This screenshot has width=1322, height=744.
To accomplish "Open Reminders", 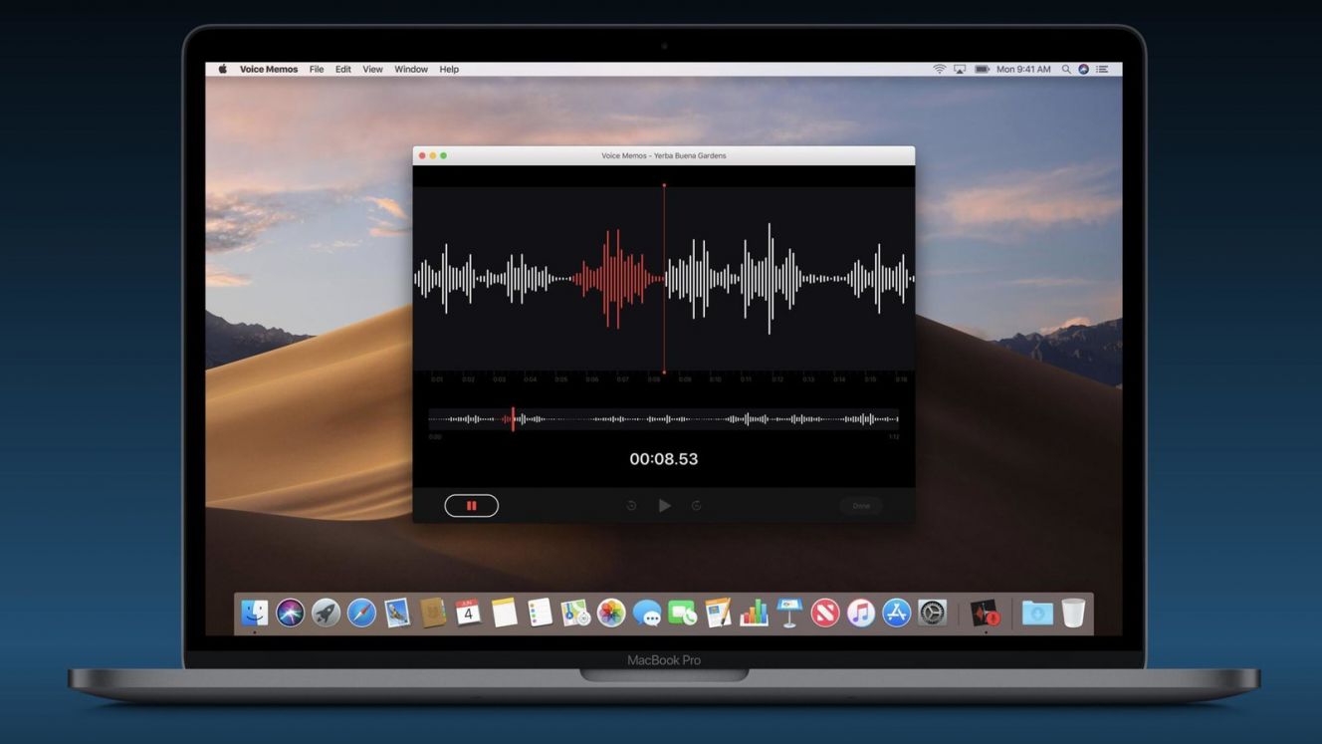I will click(540, 613).
